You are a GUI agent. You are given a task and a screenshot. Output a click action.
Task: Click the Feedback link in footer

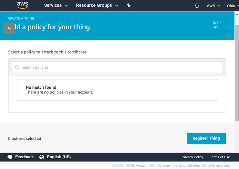[24, 157]
